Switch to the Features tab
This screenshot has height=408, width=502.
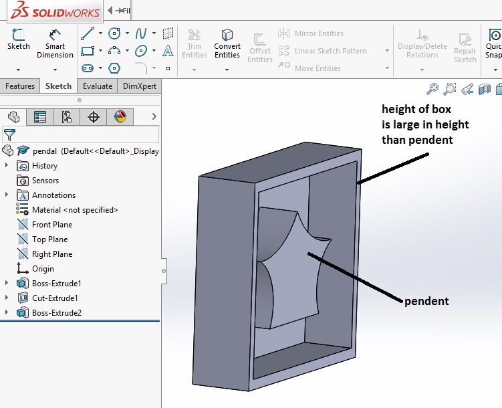tap(20, 86)
